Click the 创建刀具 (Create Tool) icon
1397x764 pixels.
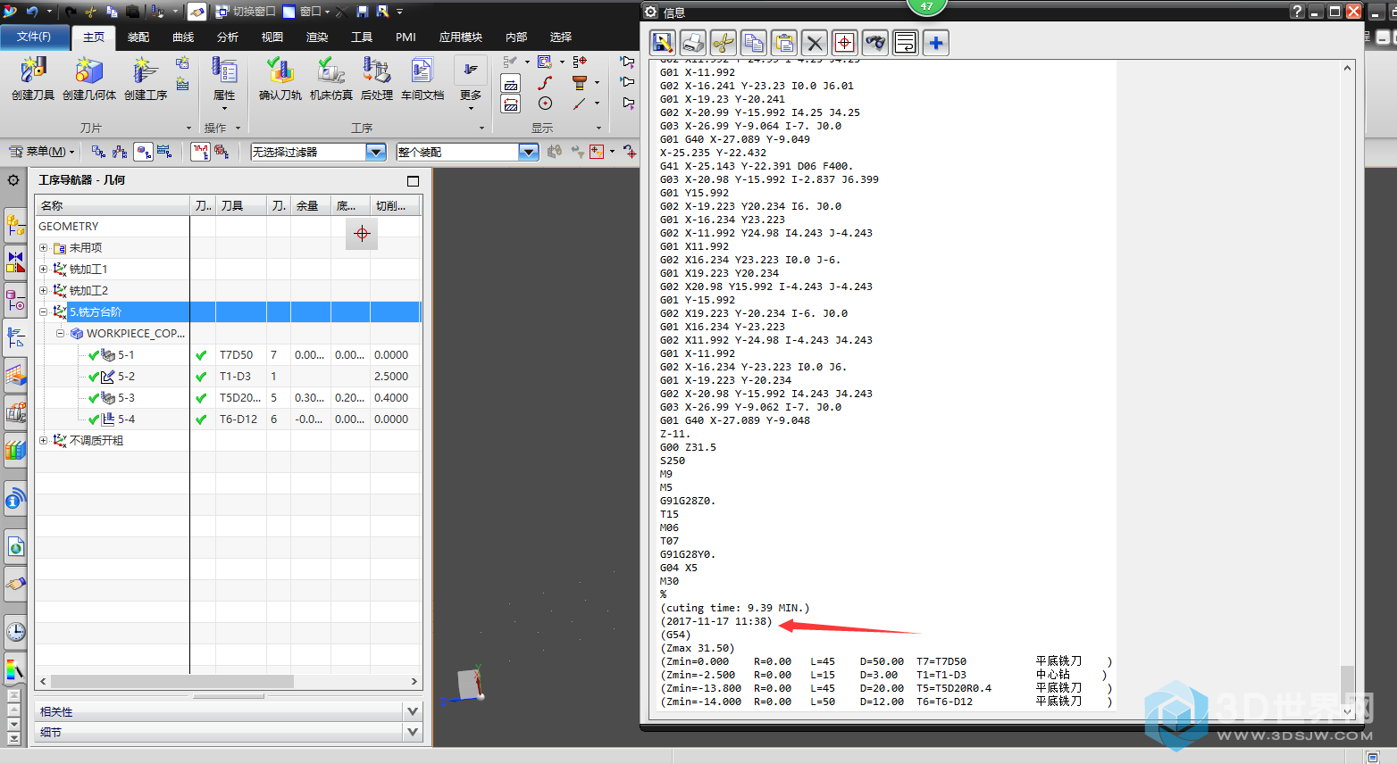click(33, 71)
